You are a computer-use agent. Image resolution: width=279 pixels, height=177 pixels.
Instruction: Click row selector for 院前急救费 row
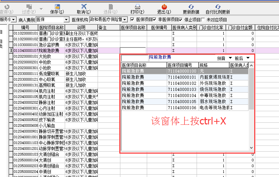[x=11, y=51]
